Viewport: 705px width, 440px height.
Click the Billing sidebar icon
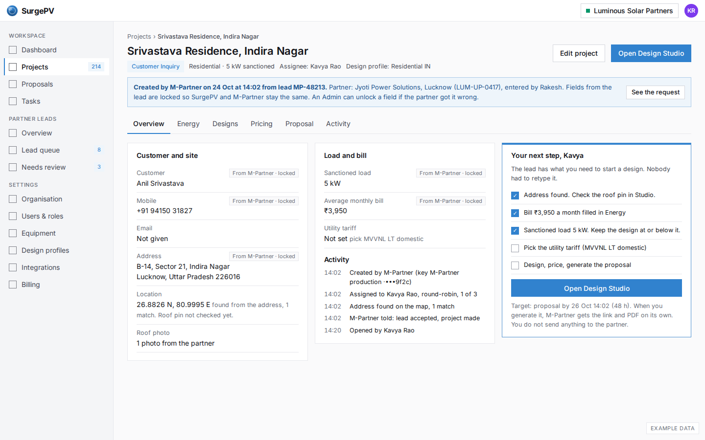[13, 285]
